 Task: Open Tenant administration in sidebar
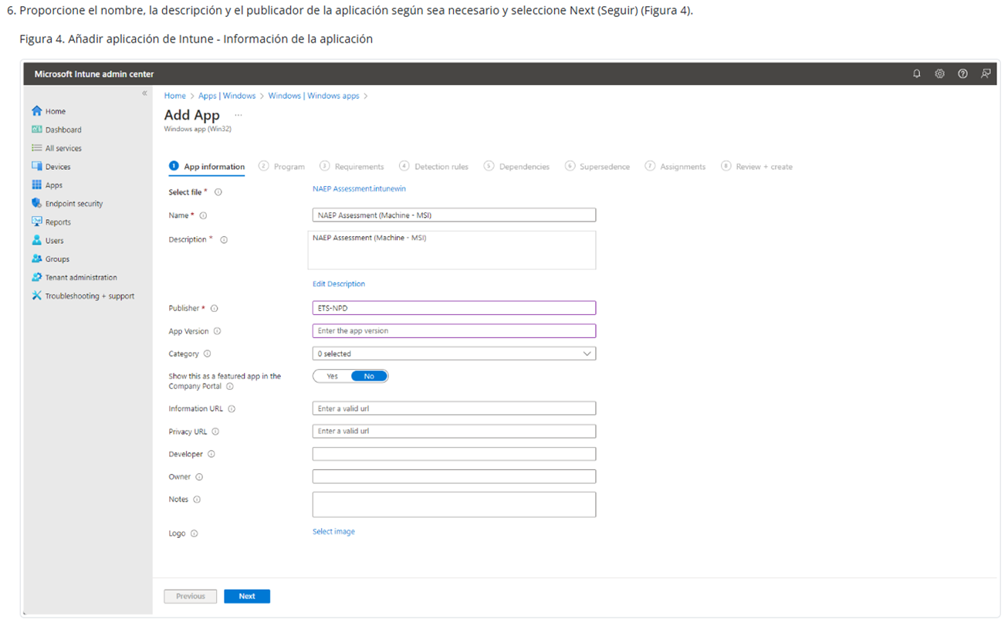(x=80, y=278)
